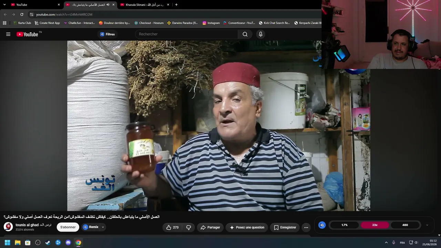Click the youtube.com URL address bar

pyautogui.click(x=64, y=14)
